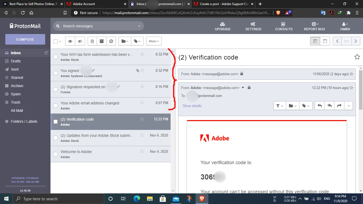This screenshot has width=363, height=204.
Task: Star the 'Welcome to Adobe' message
Action: click(x=142, y=151)
